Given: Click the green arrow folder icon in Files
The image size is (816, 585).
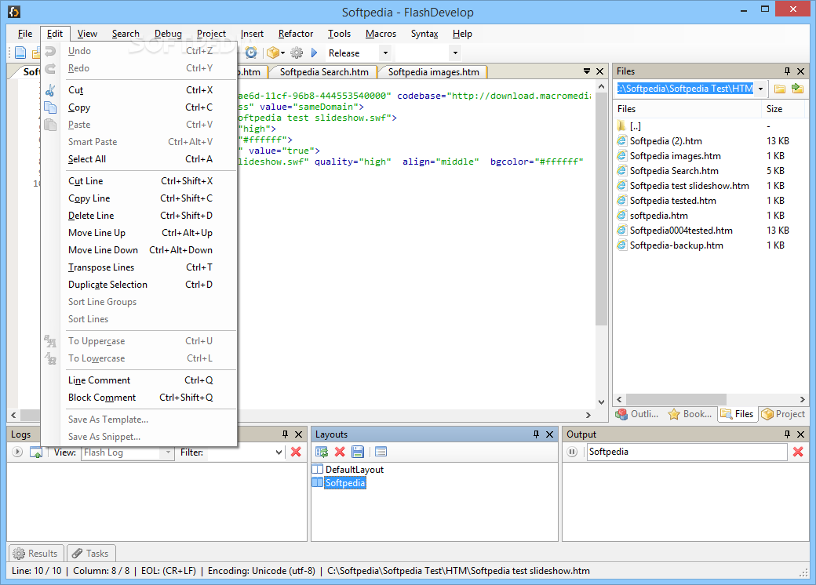Looking at the screenshot, I should pos(797,89).
